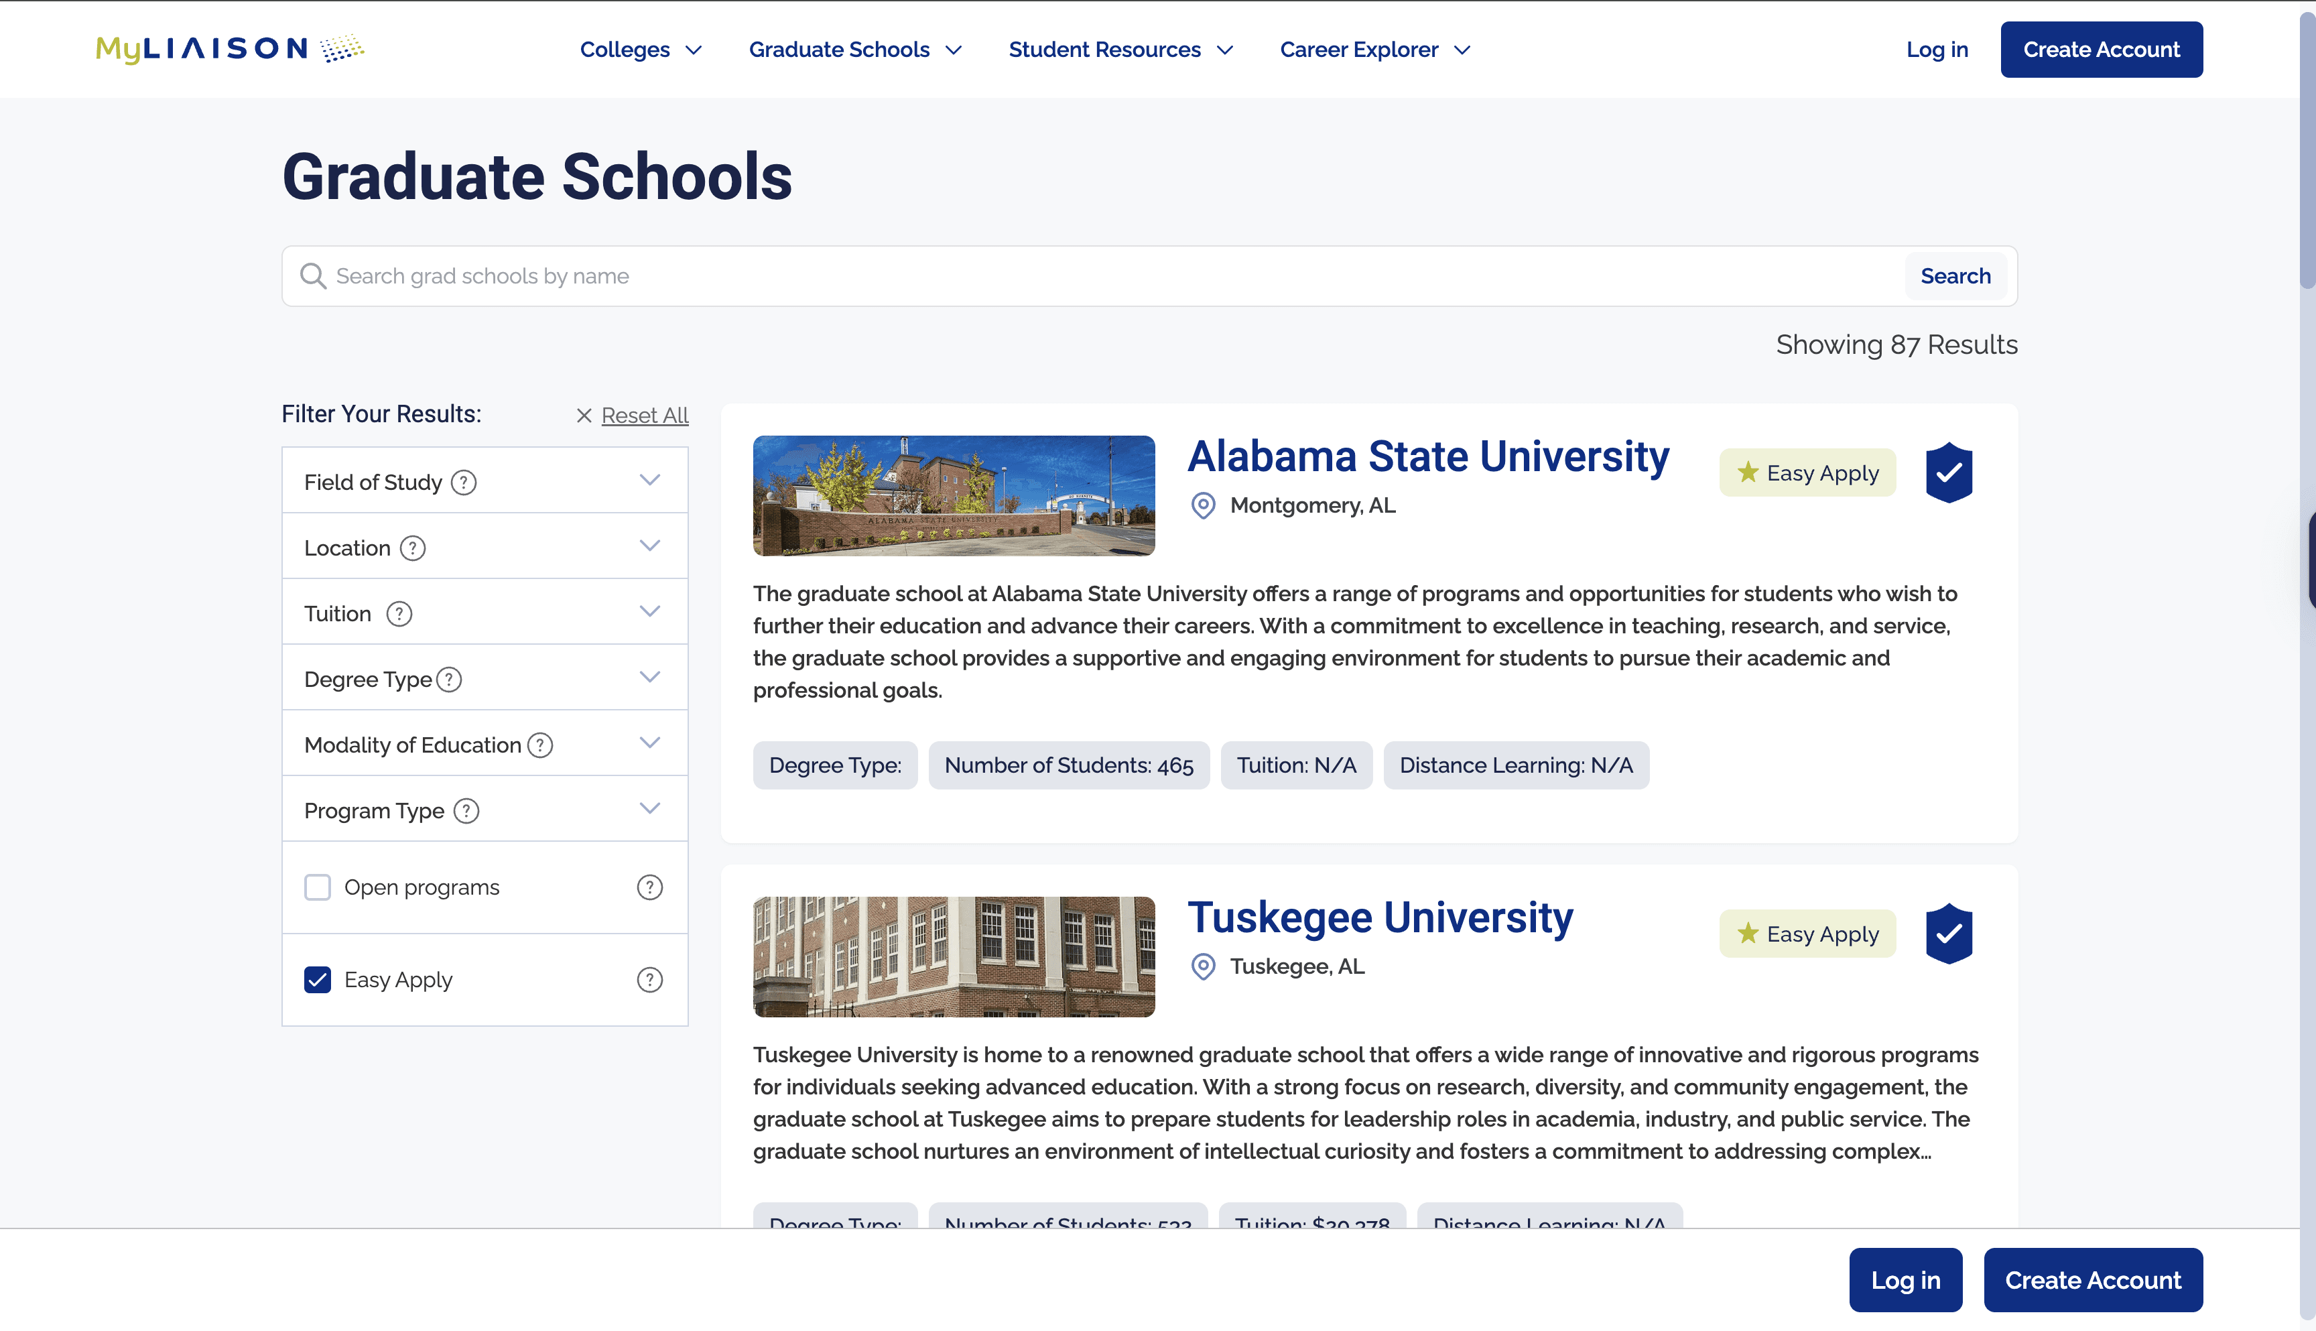Viewport: 2316px width, 1331px height.
Task: Open Location filter help icon
Action: coord(413,548)
